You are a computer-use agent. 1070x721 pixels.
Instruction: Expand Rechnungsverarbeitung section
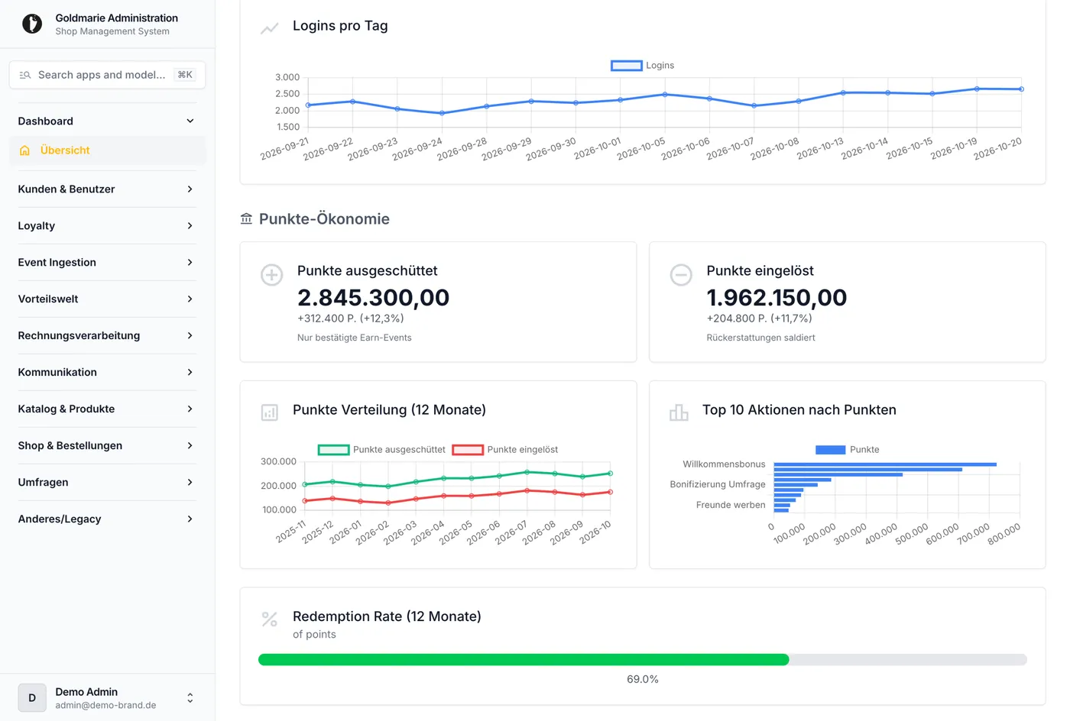tap(107, 335)
